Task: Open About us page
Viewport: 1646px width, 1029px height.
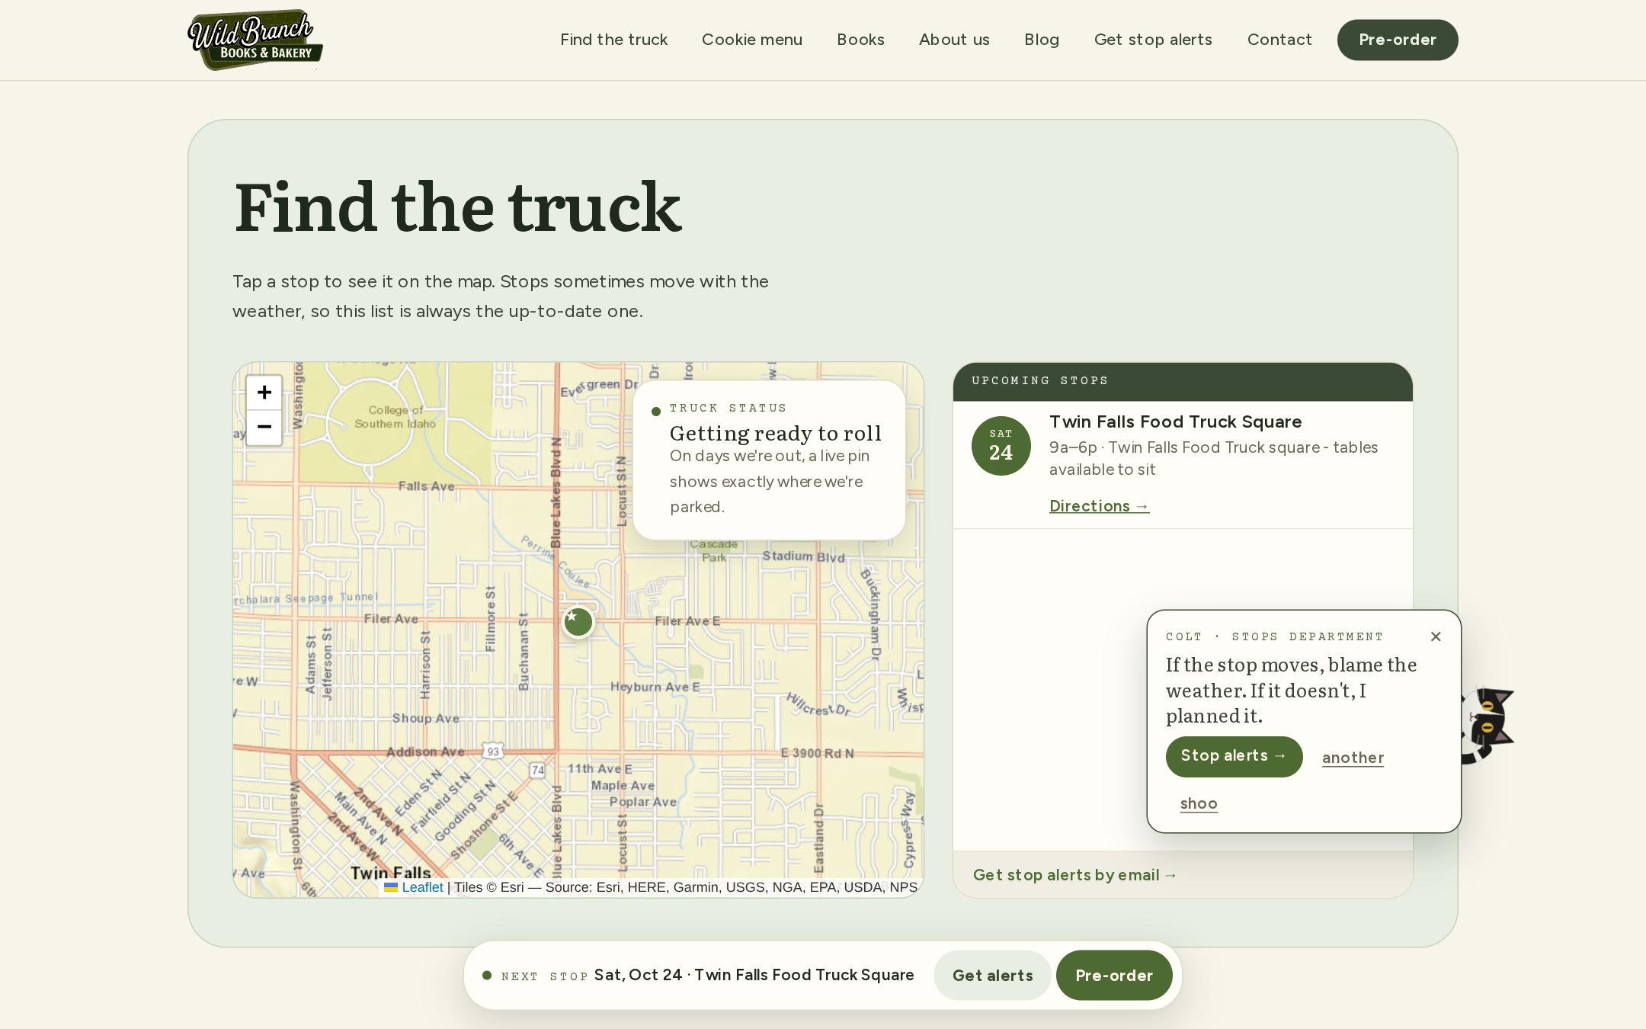Action: click(x=954, y=40)
